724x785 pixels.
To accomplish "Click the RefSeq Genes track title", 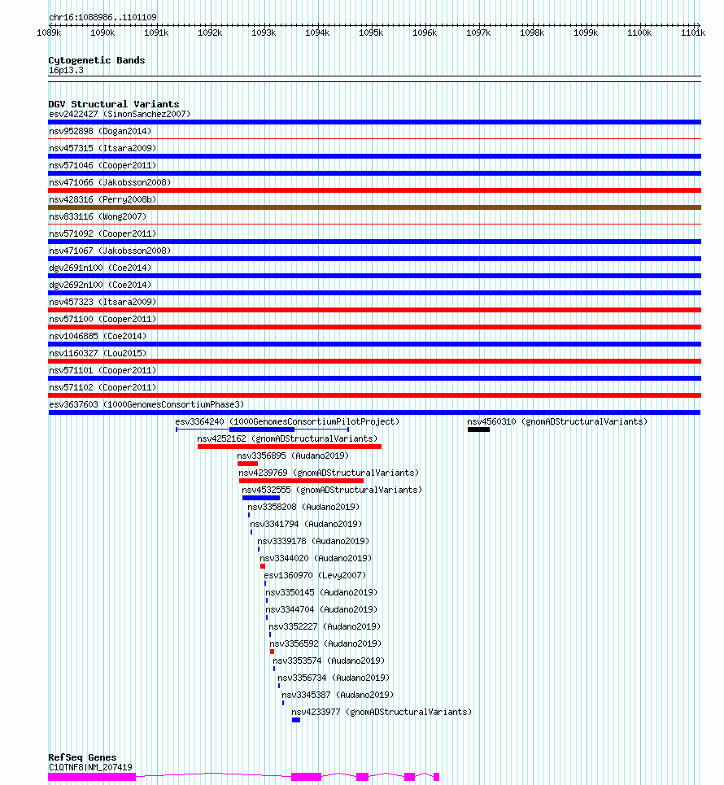I will tap(83, 757).
